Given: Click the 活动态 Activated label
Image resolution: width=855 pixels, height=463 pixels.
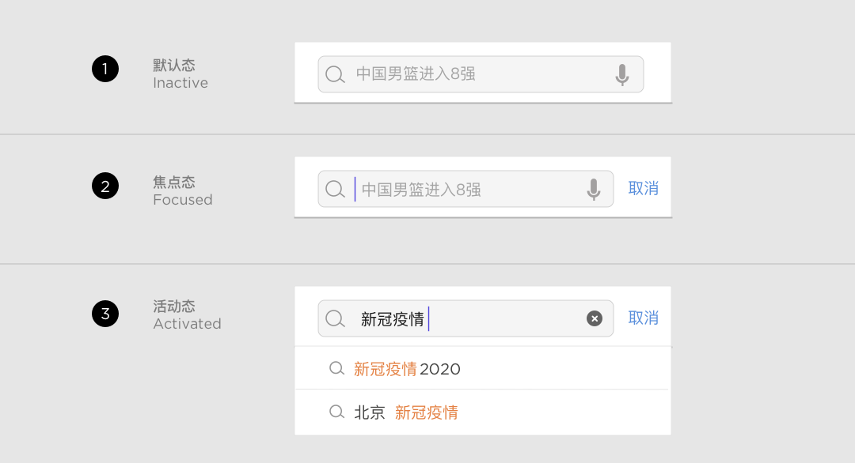Looking at the screenshot, I should (x=187, y=315).
